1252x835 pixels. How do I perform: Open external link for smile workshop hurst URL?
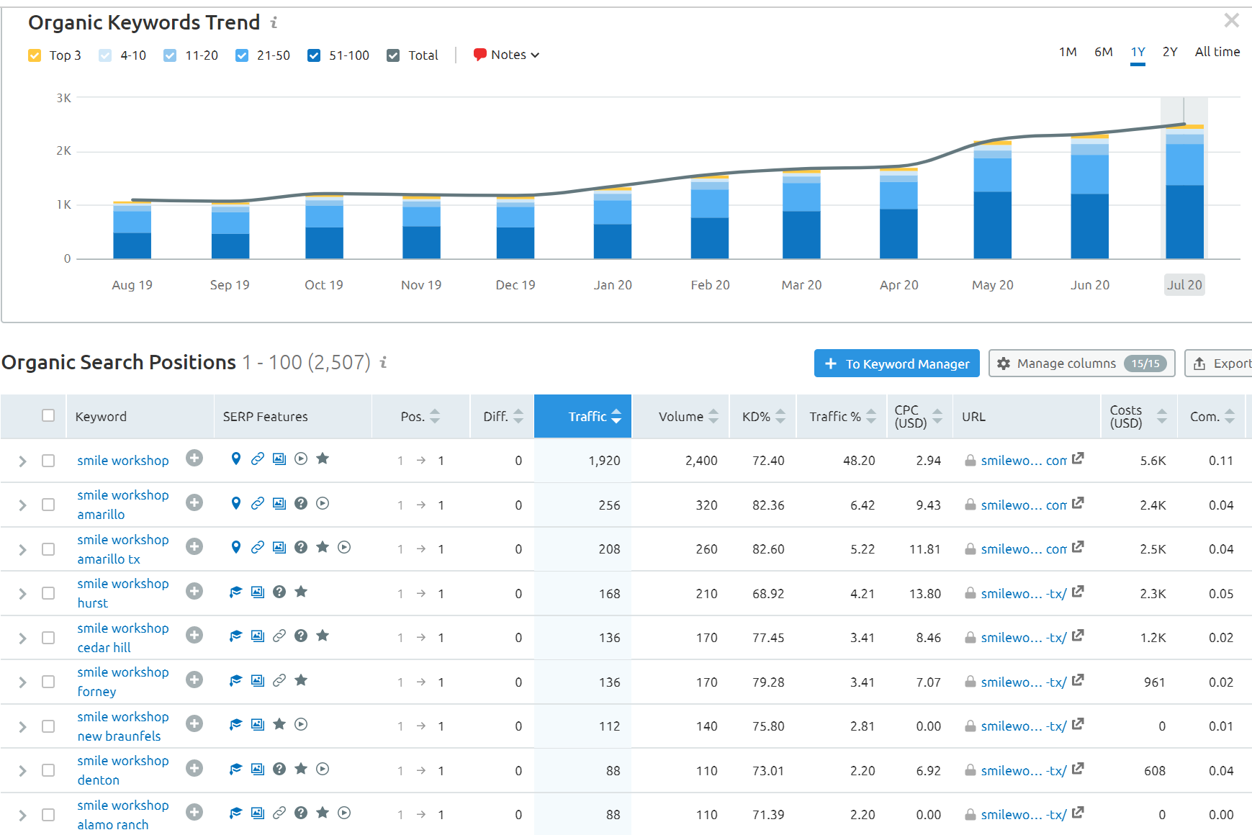tap(1078, 592)
